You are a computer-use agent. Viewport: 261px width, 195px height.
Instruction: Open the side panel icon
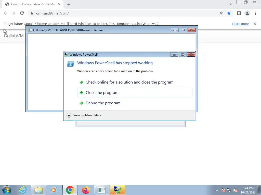239,13
